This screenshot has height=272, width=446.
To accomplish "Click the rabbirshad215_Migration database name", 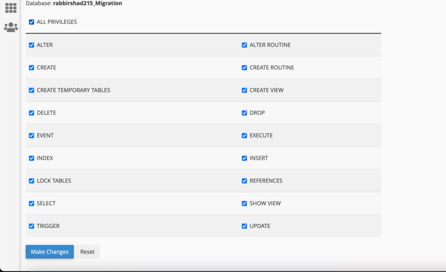I will coord(88,3).
